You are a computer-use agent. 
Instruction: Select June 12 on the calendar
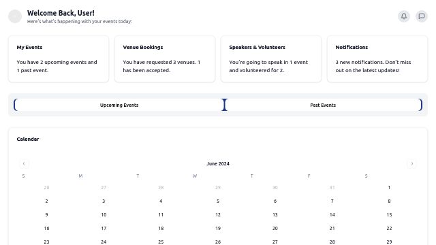[x=218, y=215]
